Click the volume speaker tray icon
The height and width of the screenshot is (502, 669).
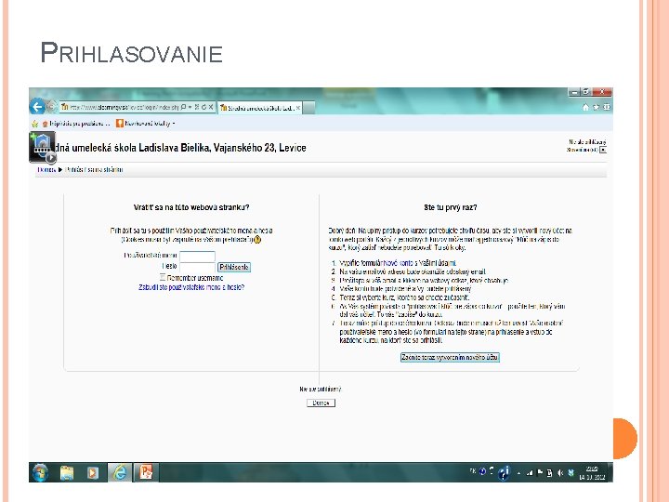click(560, 472)
